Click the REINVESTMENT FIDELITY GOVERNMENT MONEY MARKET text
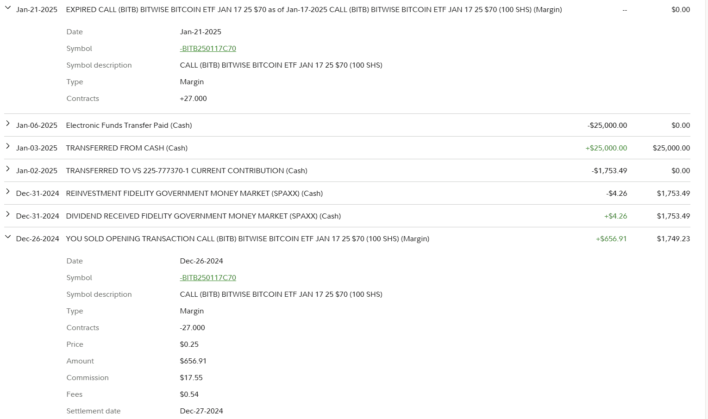This screenshot has width=708, height=419. (194, 194)
